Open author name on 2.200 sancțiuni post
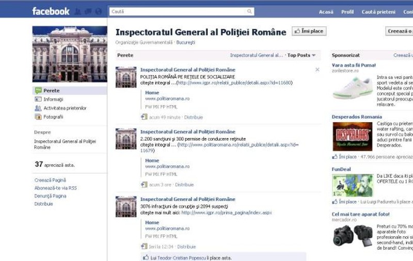Screen dimensions: 413x261 pyautogui.click(x=188, y=132)
